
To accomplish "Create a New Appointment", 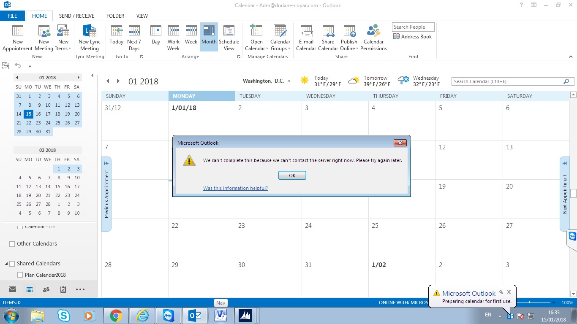I will pyautogui.click(x=18, y=38).
